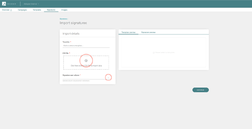The image size is (252, 129).
Task: Click the template selection field
Action: pyautogui.click(x=86, y=46)
